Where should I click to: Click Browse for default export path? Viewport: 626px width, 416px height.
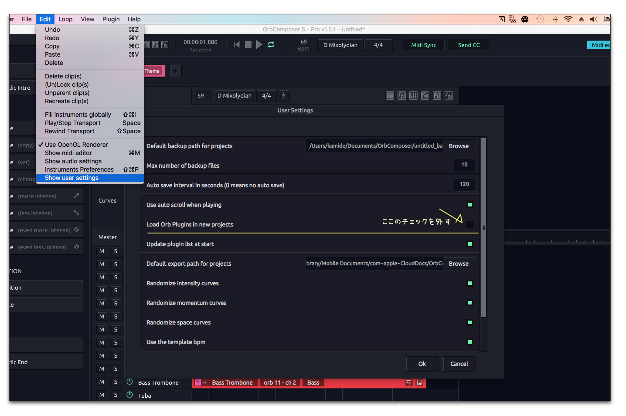coord(459,264)
